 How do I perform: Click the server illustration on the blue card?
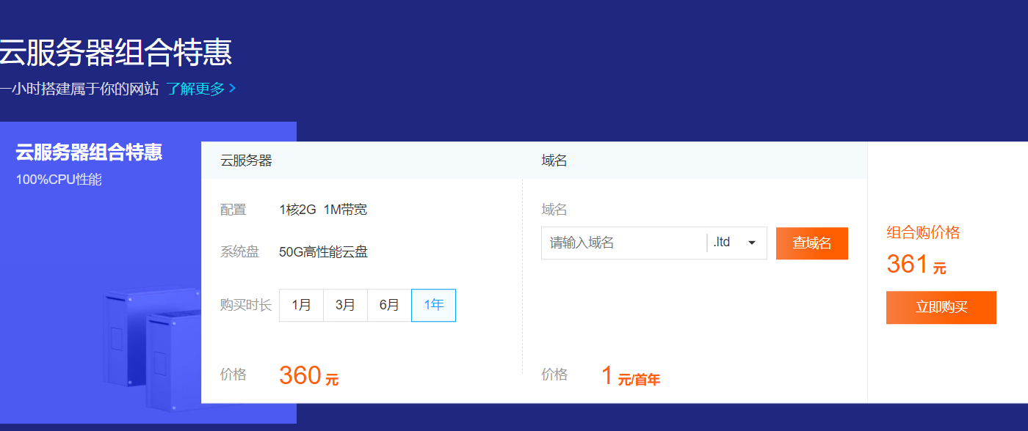pyautogui.click(x=152, y=349)
